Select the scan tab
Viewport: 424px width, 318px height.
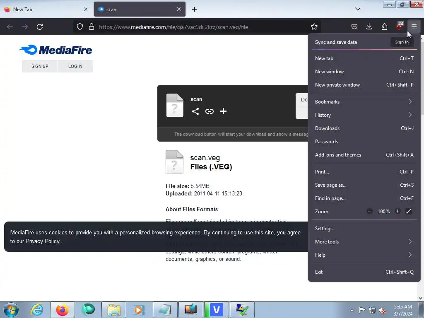click(140, 10)
